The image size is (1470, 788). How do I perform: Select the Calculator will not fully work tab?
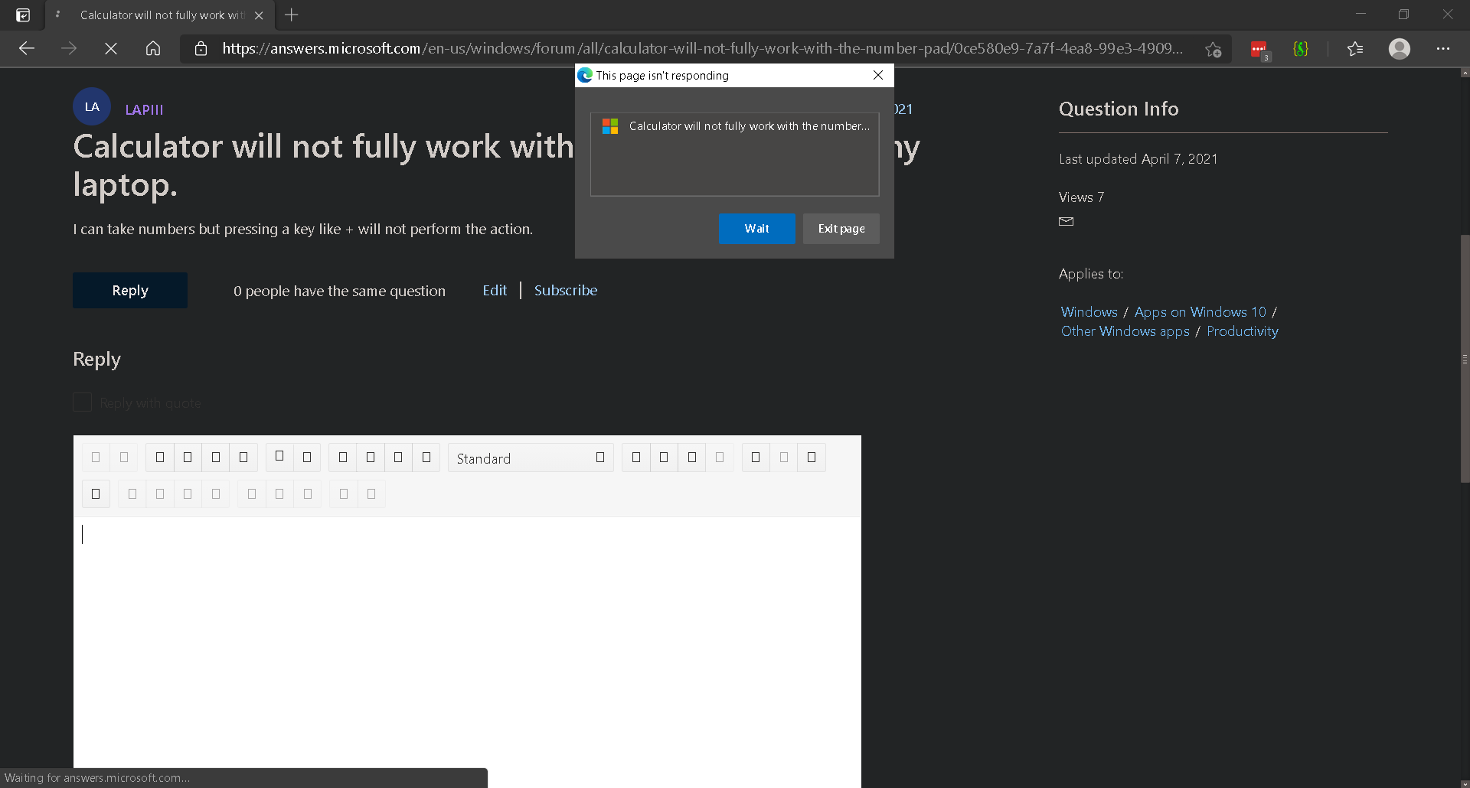coord(161,15)
